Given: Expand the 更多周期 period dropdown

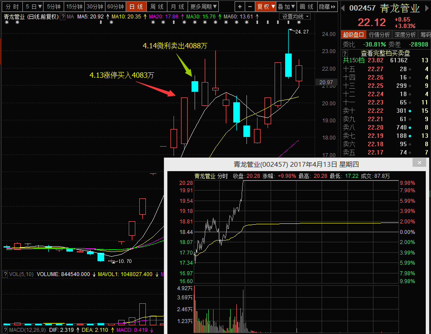Looking at the screenshot, I should tap(203, 7).
